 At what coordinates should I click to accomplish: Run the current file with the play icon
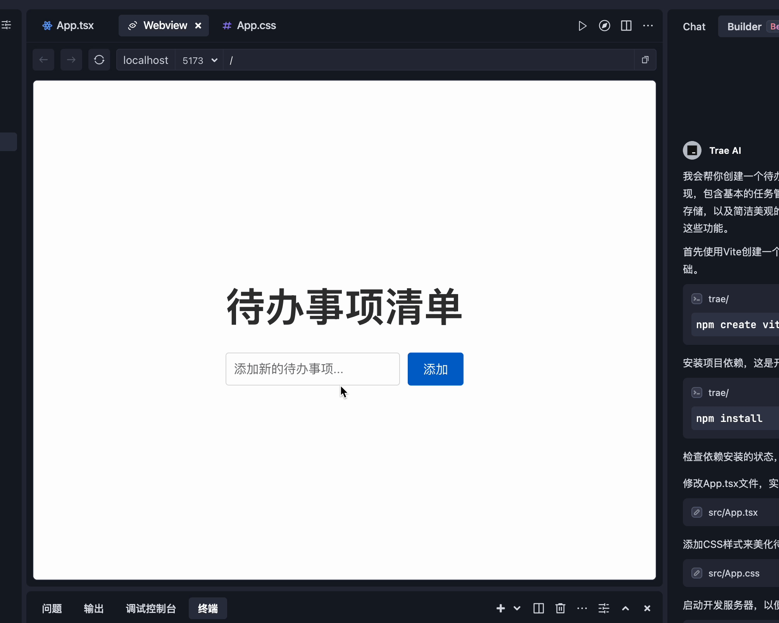tap(582, 26)
